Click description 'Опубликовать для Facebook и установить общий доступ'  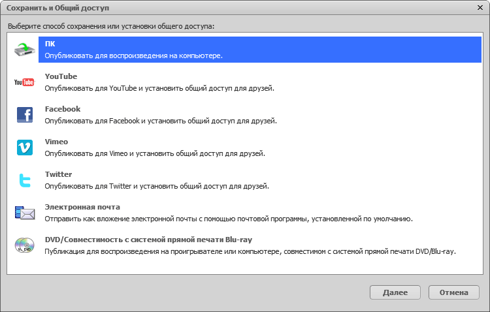point(161,121)
